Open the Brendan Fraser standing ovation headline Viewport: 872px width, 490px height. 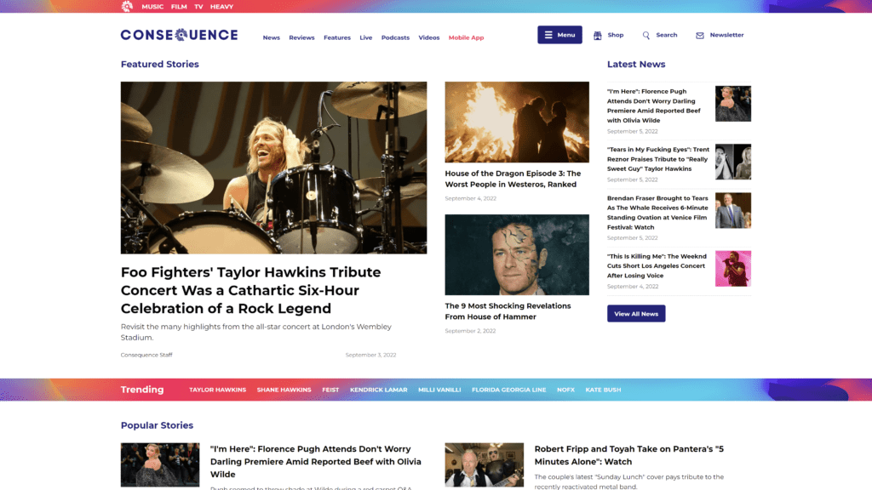(x=658, y=213)
